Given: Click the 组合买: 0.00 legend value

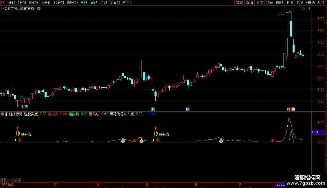Looking at the screenshot, I should pos(58,114).
